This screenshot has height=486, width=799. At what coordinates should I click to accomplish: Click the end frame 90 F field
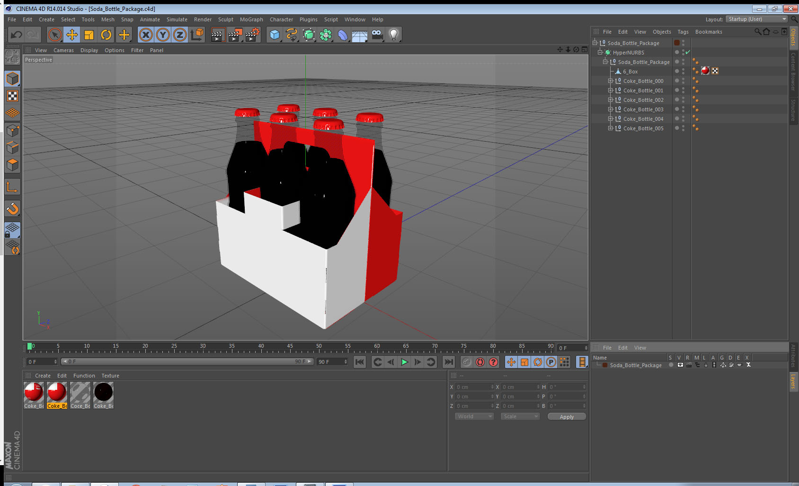pyautogui.click(x=332, y=361)
